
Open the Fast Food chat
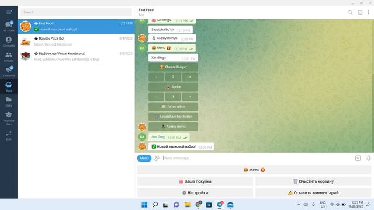(77, 26)
